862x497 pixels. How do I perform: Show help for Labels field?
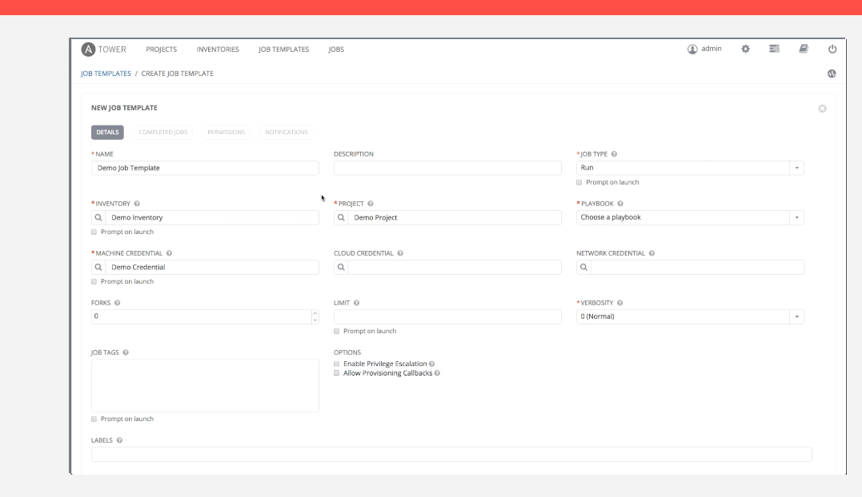pos(119,440)
